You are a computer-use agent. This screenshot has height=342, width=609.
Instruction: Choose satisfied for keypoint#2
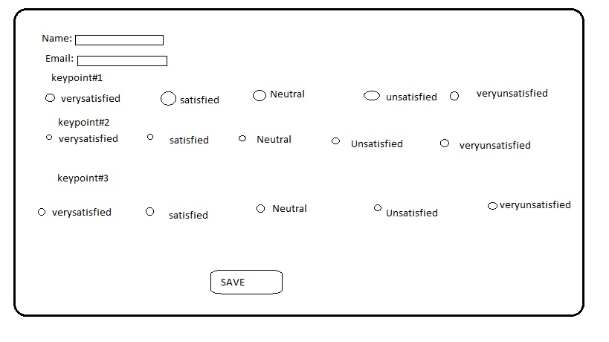150,137
